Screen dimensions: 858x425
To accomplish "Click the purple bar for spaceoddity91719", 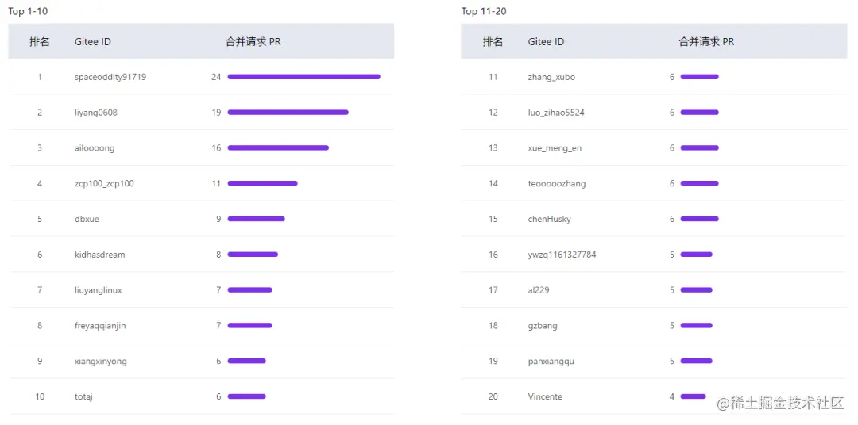I will coord(303,77).
